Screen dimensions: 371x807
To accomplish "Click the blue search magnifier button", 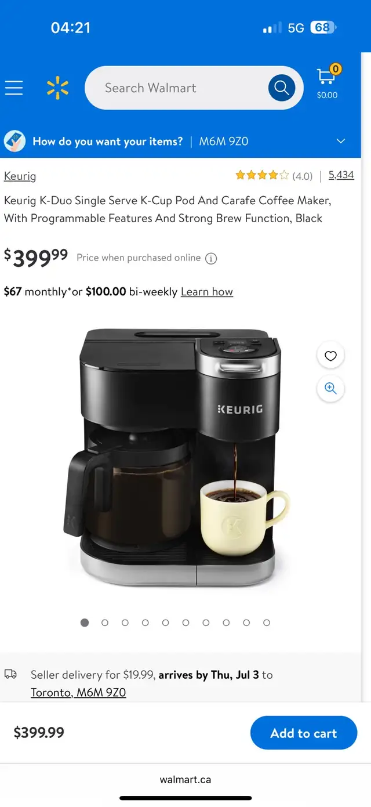I will 282,88.
